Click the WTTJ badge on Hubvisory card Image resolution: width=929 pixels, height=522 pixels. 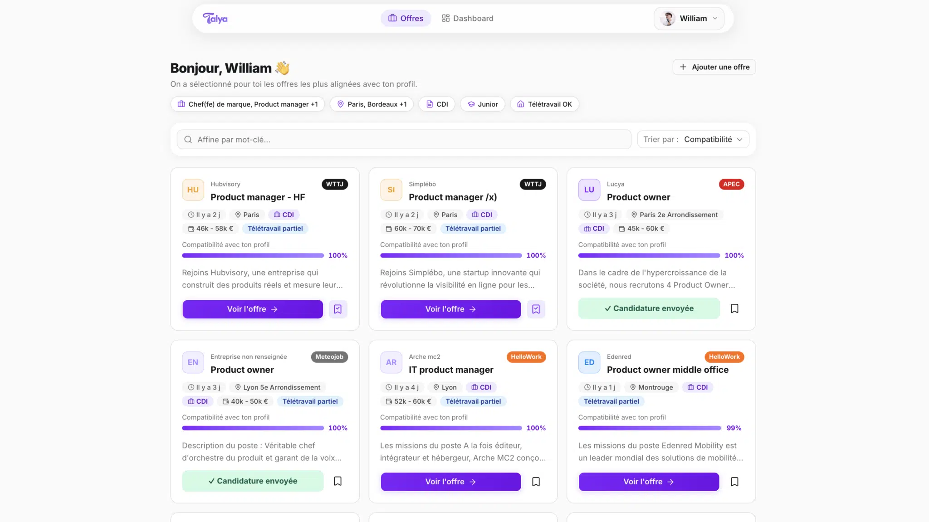[335, 184]
